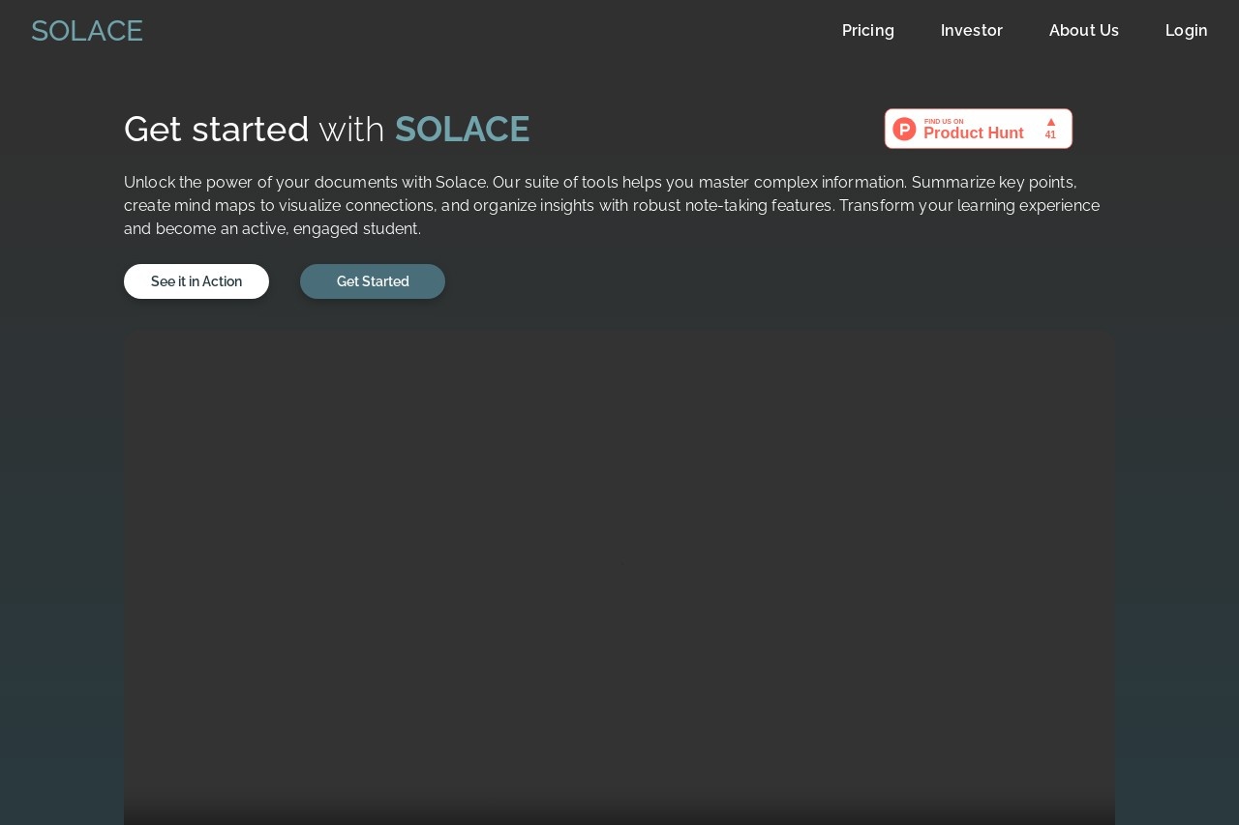Click the Login link
The image size is (1239, 825).
[x=1187, y=30]
